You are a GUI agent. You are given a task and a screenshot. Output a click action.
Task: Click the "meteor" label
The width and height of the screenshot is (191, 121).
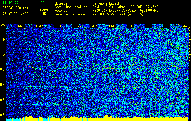43,9
